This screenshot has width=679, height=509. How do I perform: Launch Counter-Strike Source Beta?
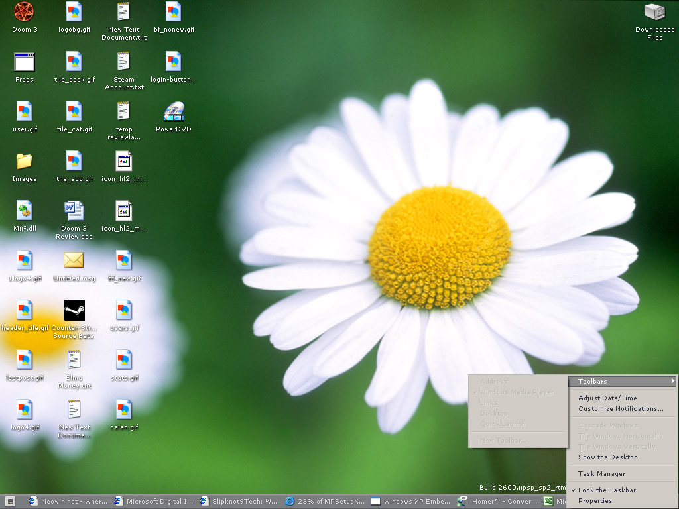pos(74,311)
